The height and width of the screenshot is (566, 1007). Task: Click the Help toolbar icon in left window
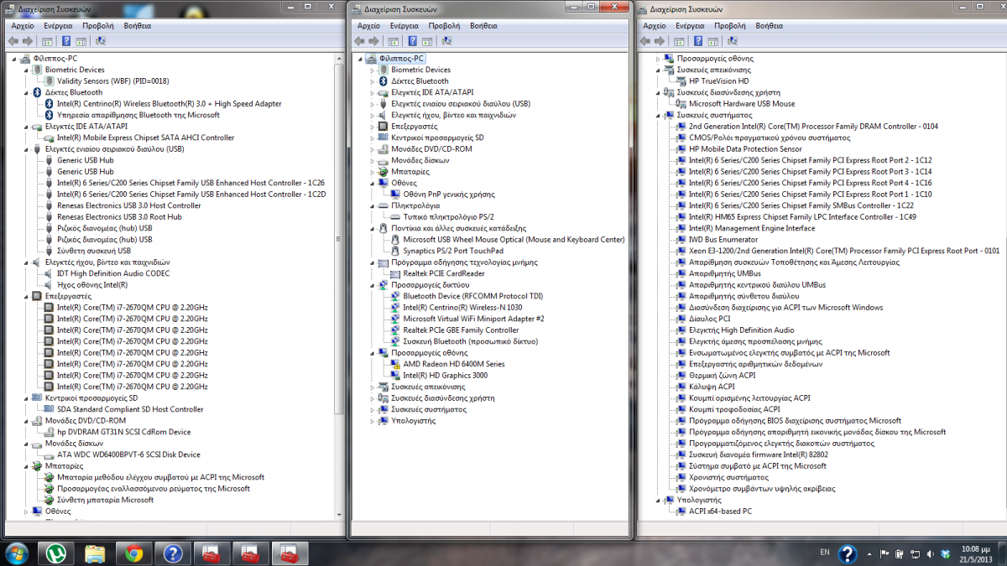66,41
